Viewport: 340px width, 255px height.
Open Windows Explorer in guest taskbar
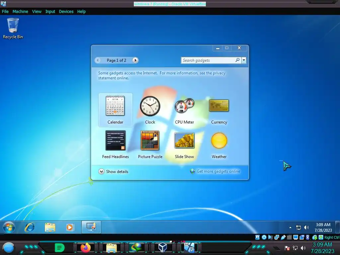pos(50,227)
